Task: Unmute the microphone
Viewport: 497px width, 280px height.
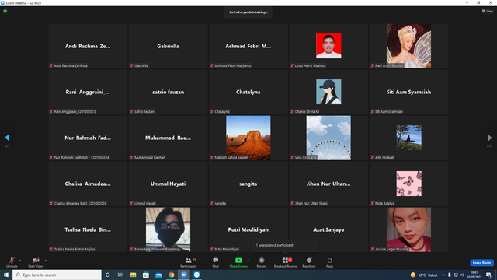Action: click(x=12, y=262)
